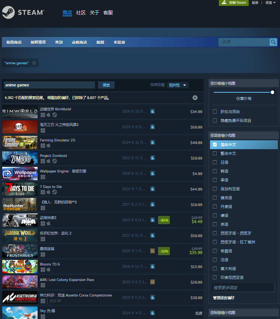Screen dimensions: 280x319
Task: Open 类别 store menu
Action: [x=59, y=42]
